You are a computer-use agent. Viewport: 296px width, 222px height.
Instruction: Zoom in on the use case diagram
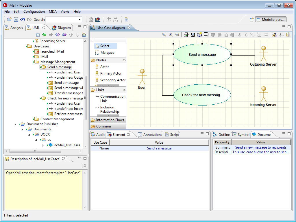click(x=164, y=35)
